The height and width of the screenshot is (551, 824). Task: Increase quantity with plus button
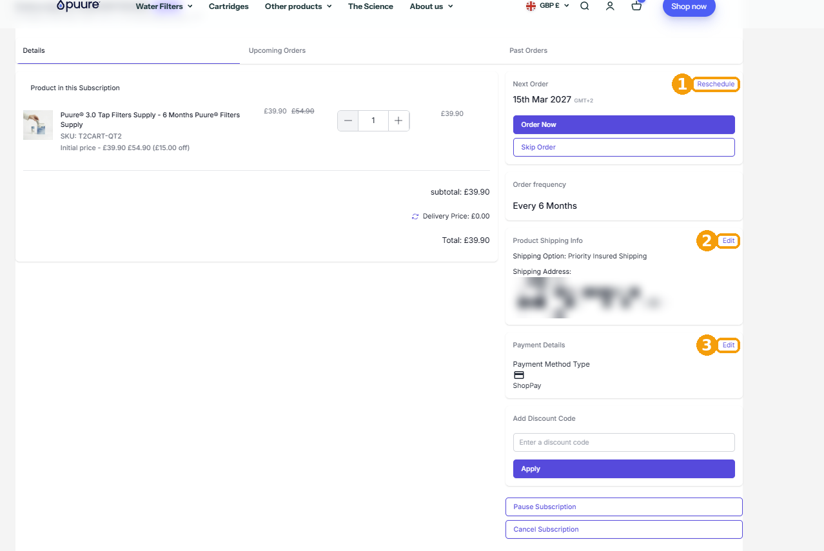click(398, 121)
